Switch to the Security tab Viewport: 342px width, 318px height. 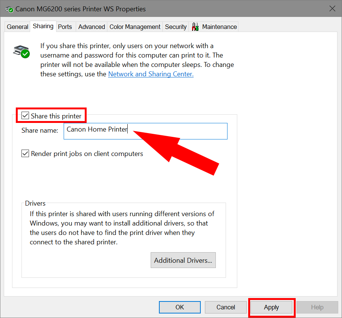[176, 27]
